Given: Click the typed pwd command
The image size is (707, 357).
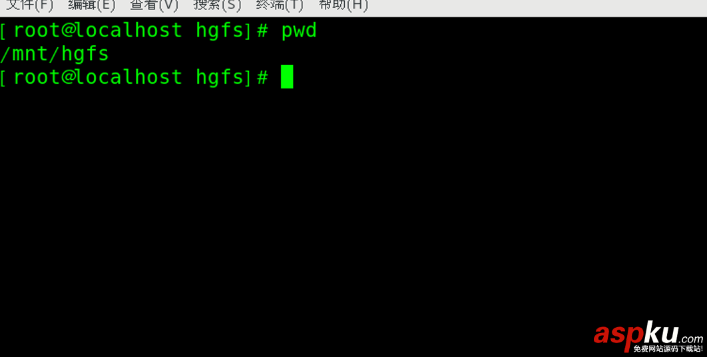Looking at the screenshot, I should click(x=299, y=31).
